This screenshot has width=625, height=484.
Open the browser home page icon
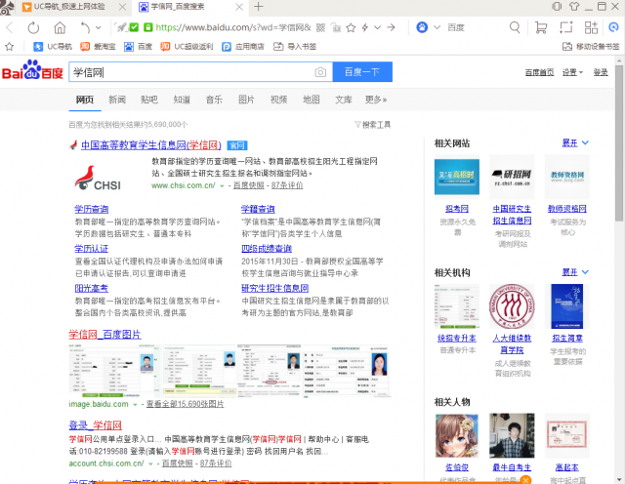(60, 28)
